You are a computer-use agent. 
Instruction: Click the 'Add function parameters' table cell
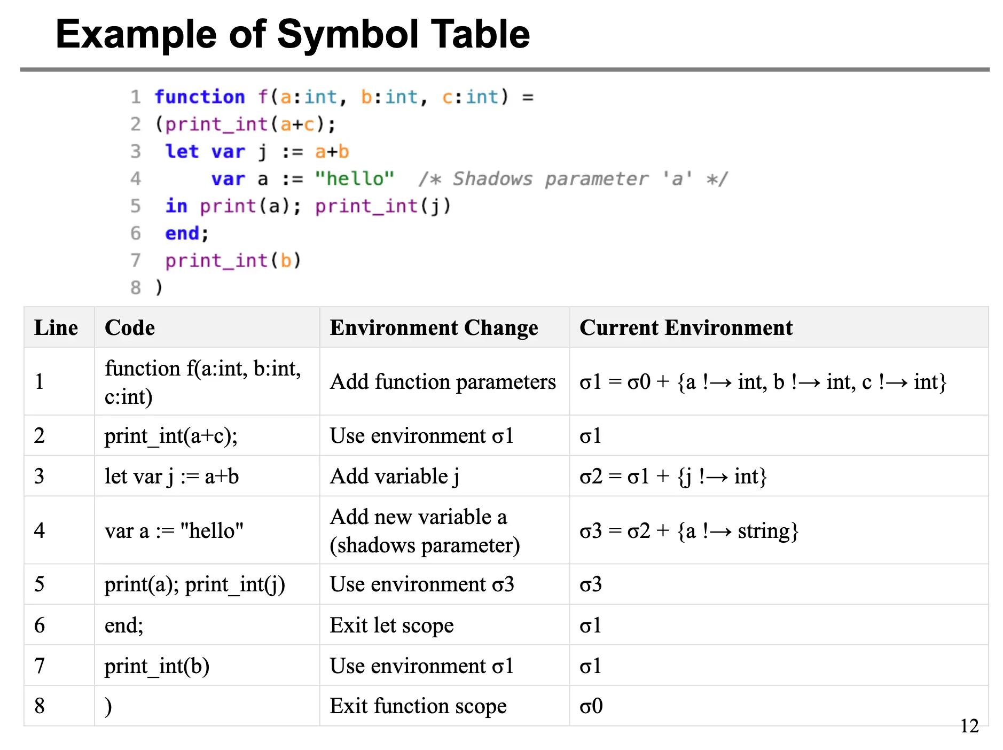[443, 382]
